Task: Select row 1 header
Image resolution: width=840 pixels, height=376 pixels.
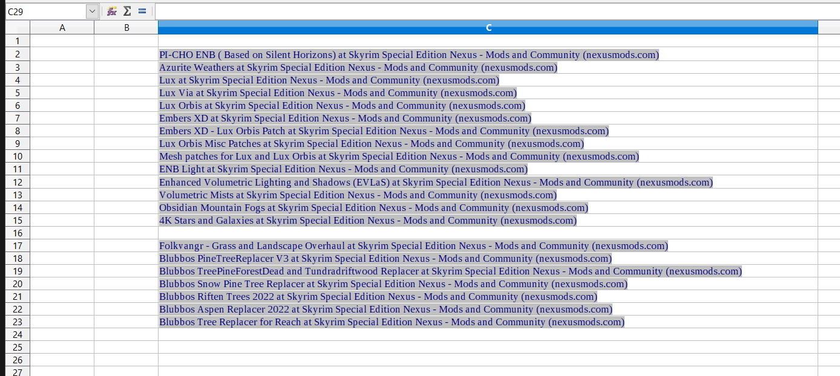Action: click(18, 41)
